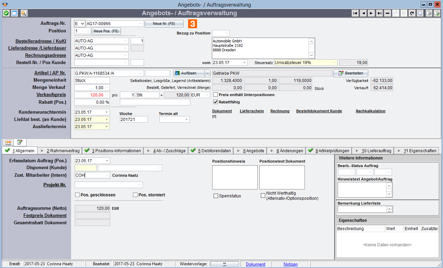
Task: Go to the previous record
Action: click(x=363, y=13)
